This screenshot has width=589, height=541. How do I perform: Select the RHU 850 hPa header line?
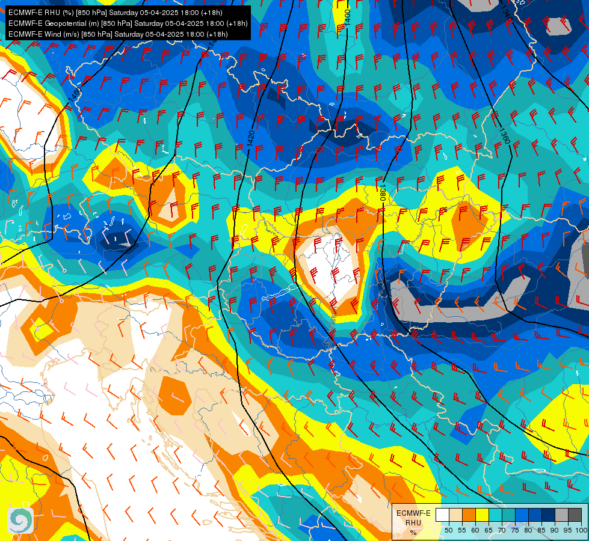click(x=116, y=13)
